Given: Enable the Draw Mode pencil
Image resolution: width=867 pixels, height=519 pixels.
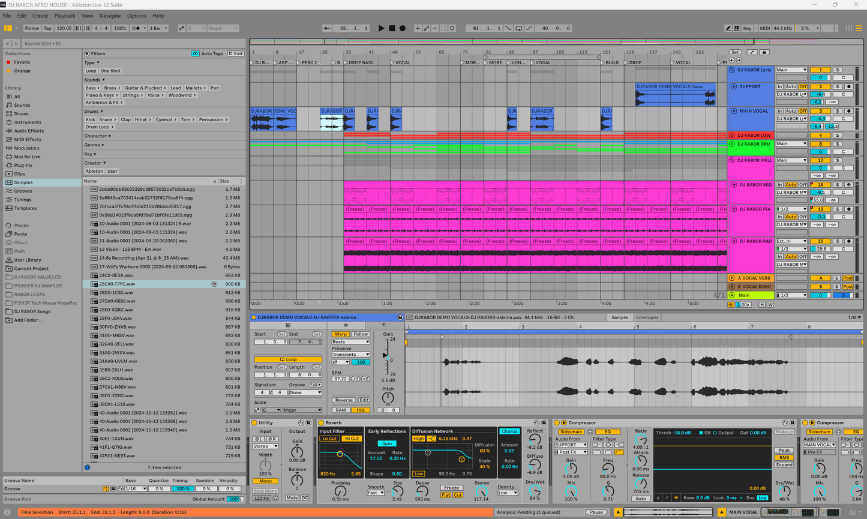Looking at the screenshot, I should click(x=728, y=28).
